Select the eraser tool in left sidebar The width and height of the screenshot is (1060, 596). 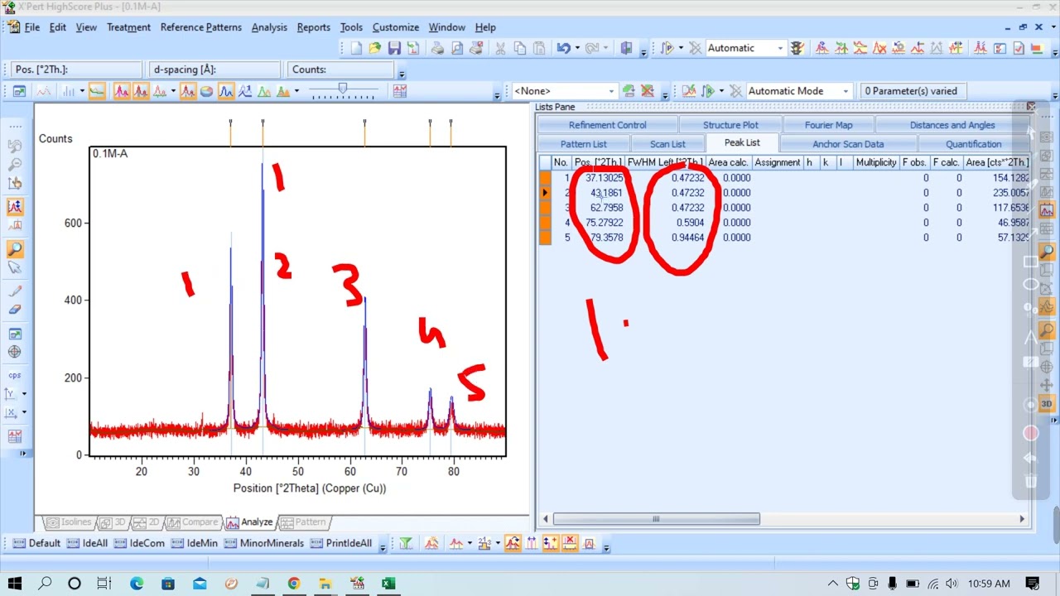pos(14,309)
